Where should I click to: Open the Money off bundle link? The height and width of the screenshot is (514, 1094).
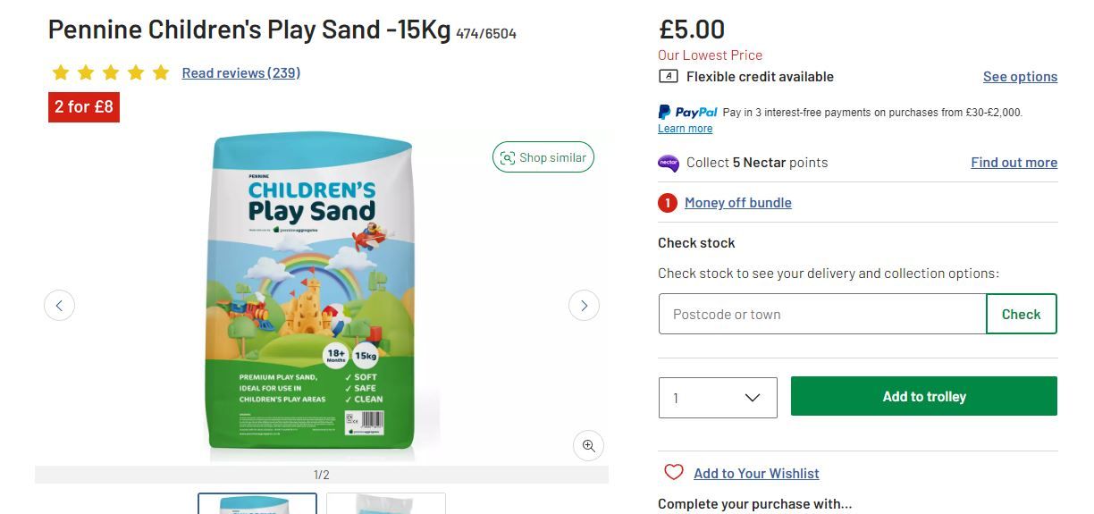tap(737, 203)
